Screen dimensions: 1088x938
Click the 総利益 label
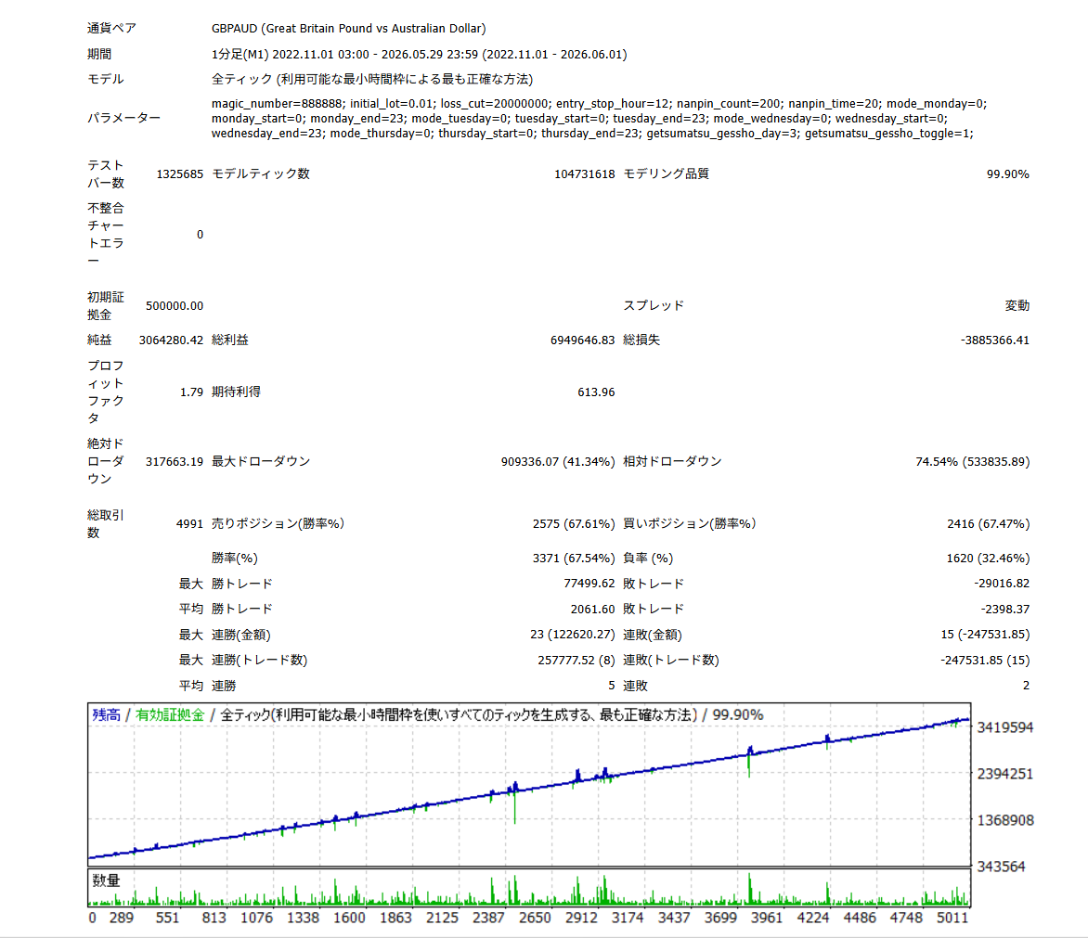click(229, 341)
